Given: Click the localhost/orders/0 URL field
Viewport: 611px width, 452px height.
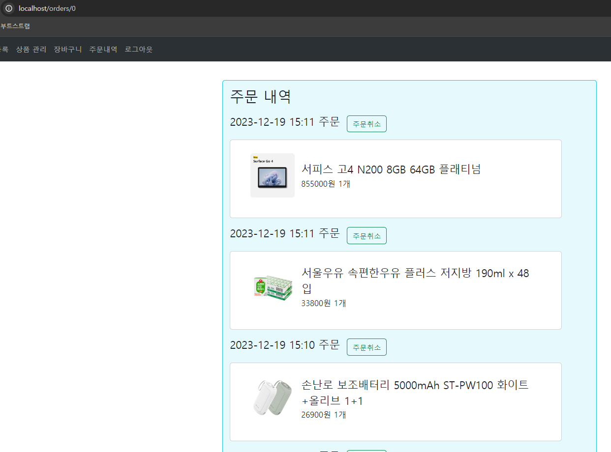Looking at the screenshot, I should point(47,8).
